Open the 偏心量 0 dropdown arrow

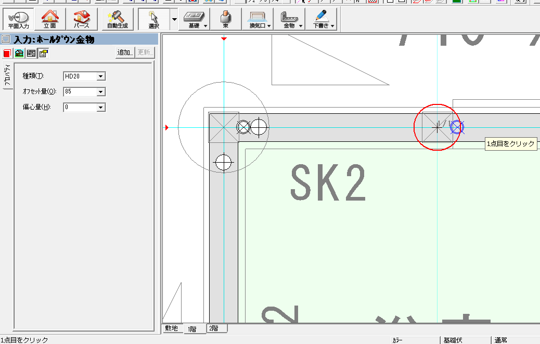100,108
